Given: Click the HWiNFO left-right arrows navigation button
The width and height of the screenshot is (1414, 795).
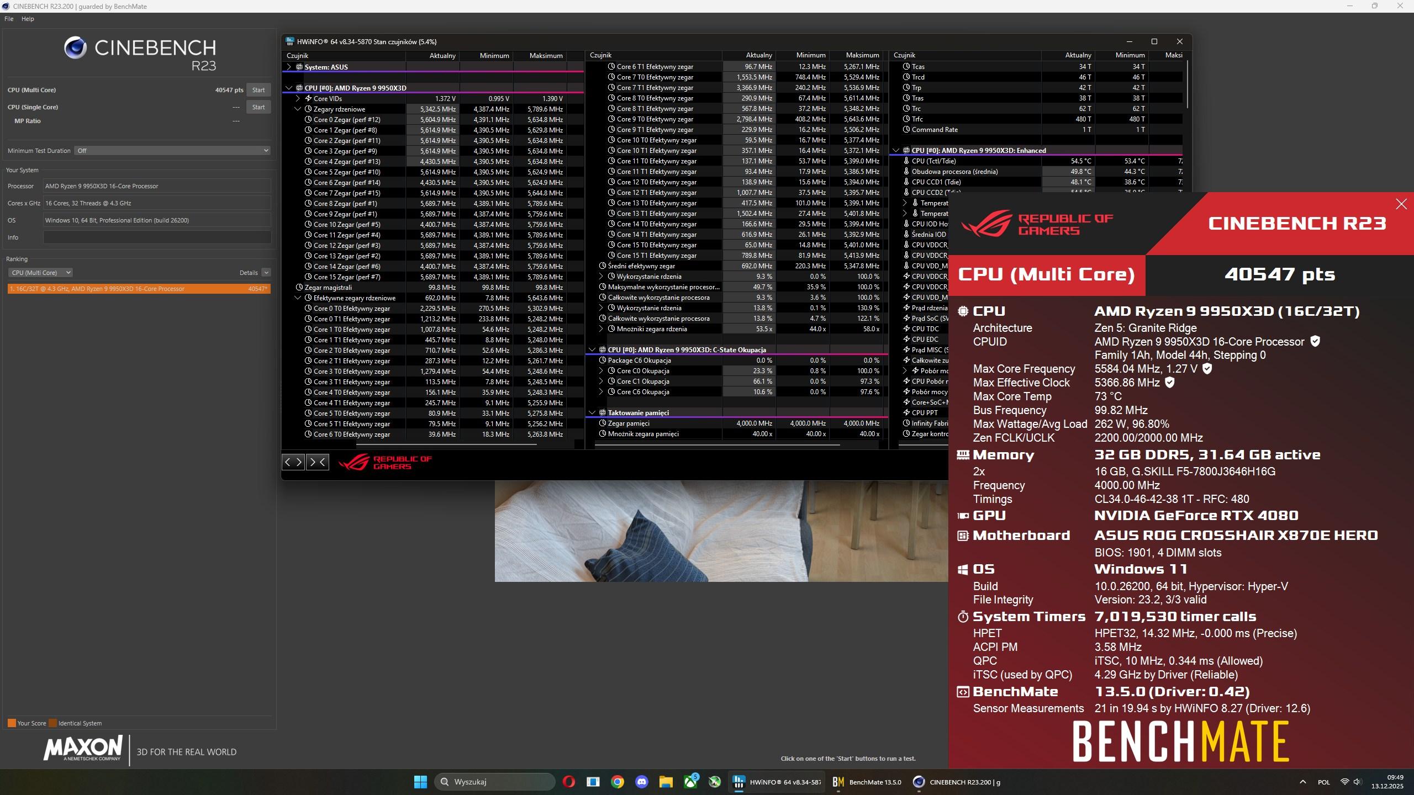Looking at the screenshot, I should pos(293,462).
